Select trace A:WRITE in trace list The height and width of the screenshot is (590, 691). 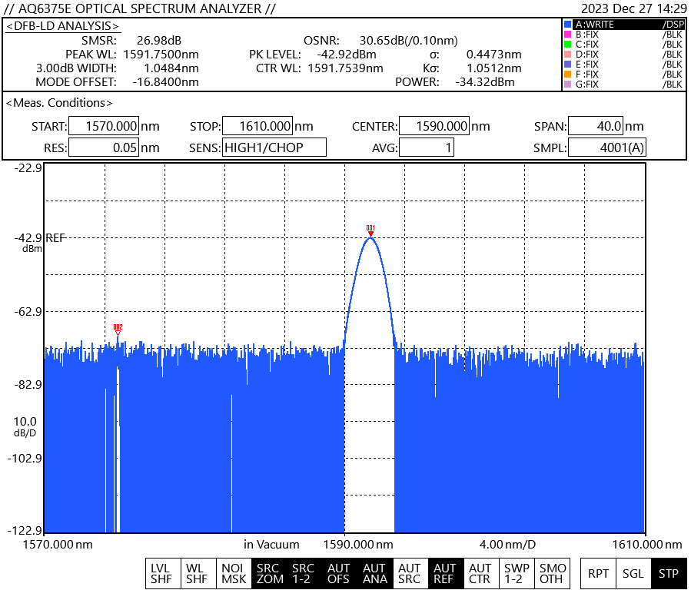[623, 25]
